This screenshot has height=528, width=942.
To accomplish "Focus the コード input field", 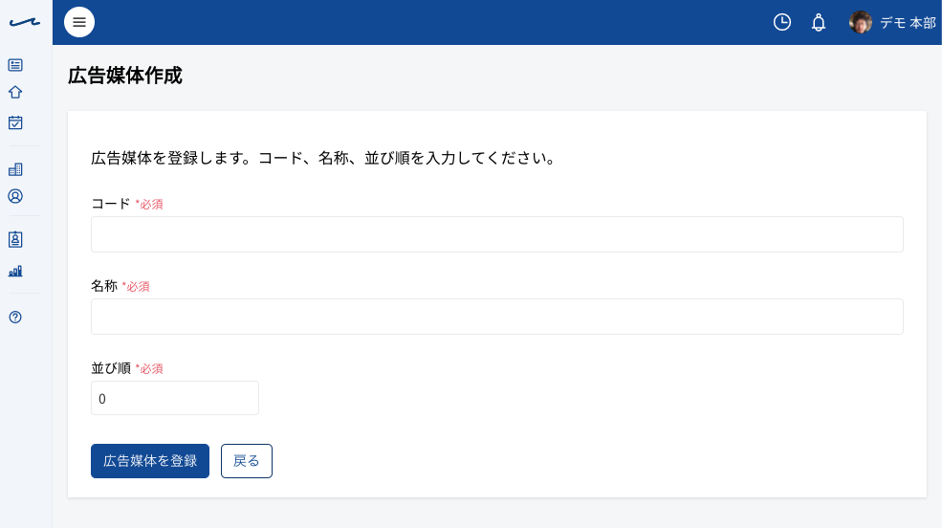I will [497, 234].
